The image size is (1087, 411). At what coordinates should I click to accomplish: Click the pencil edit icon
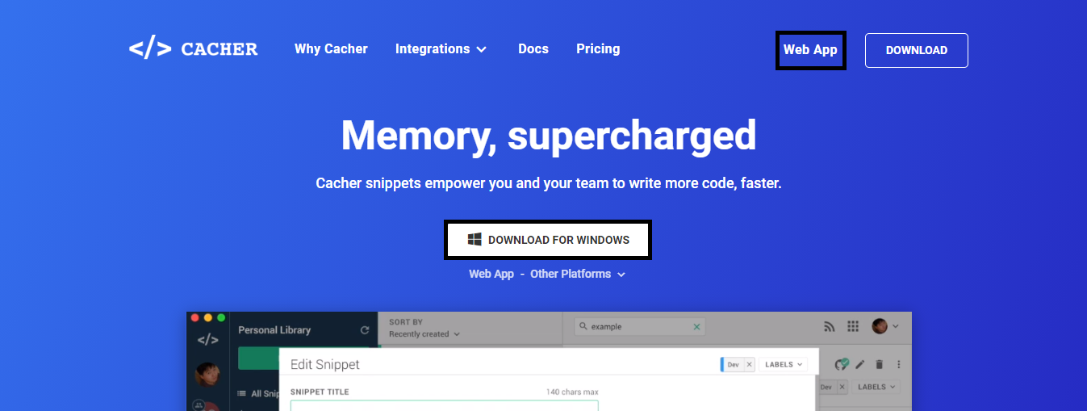click(x=860, y=365)
